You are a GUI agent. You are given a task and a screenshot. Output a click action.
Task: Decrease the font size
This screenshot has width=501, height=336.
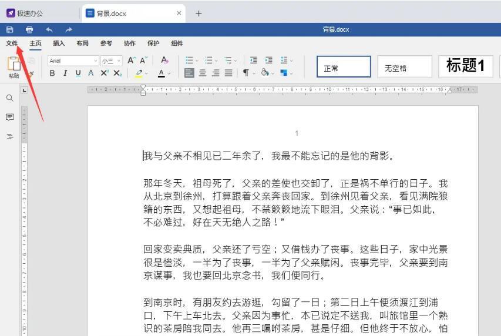[x=143, y=61]
